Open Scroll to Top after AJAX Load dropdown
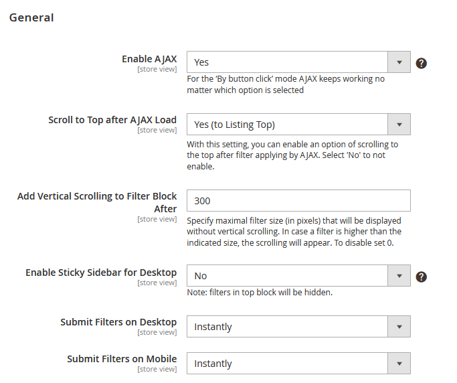Screen dimensions: 457x383 pos(298,125)
